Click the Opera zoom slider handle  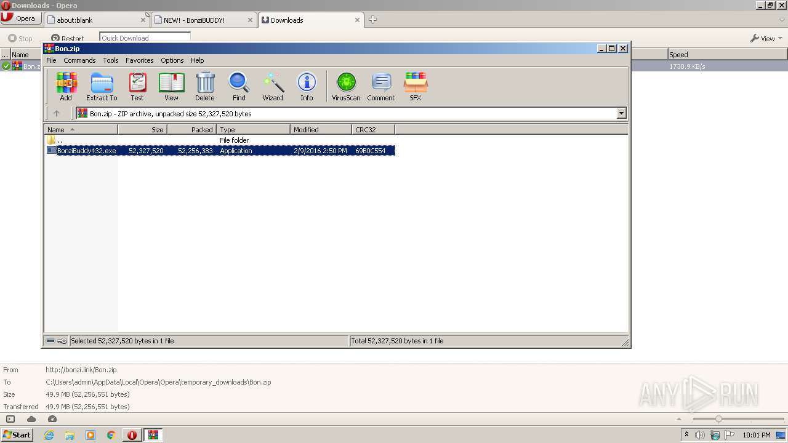click(x=718, y=419)
